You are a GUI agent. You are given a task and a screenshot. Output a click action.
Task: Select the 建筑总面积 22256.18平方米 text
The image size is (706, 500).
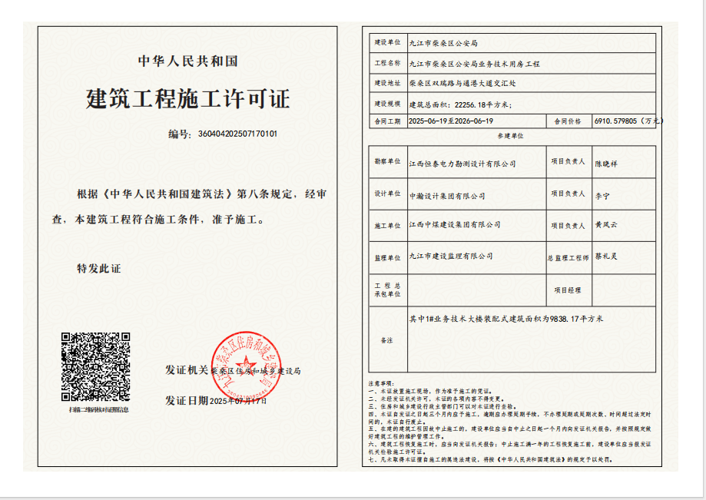pyautogui.click(x=459, y=104)
